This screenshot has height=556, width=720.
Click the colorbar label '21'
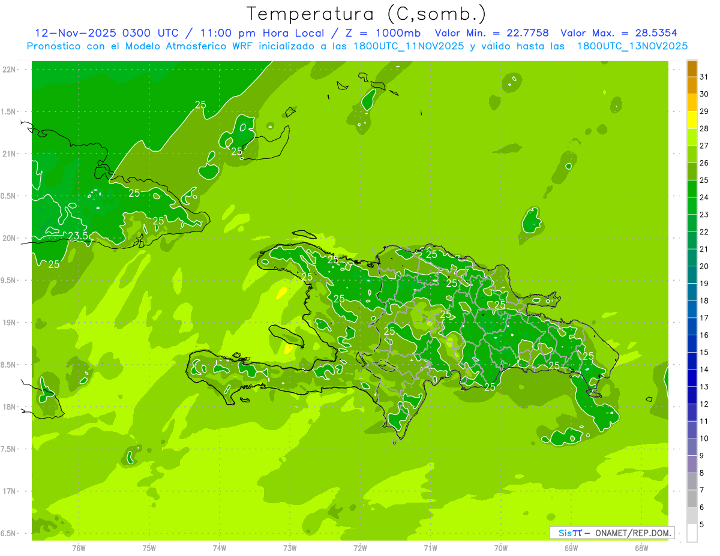point(704,249)
